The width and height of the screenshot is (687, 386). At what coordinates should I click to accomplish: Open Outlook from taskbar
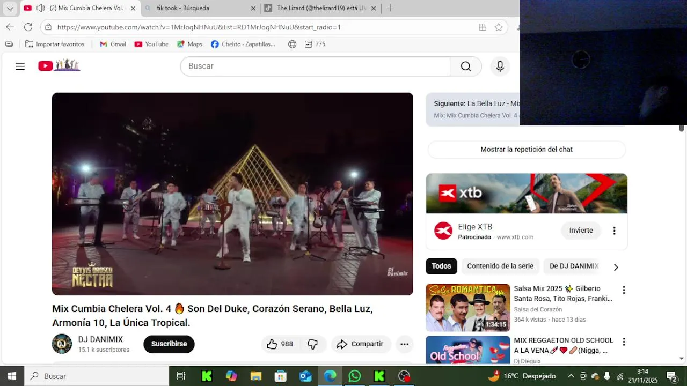point(305,376)
